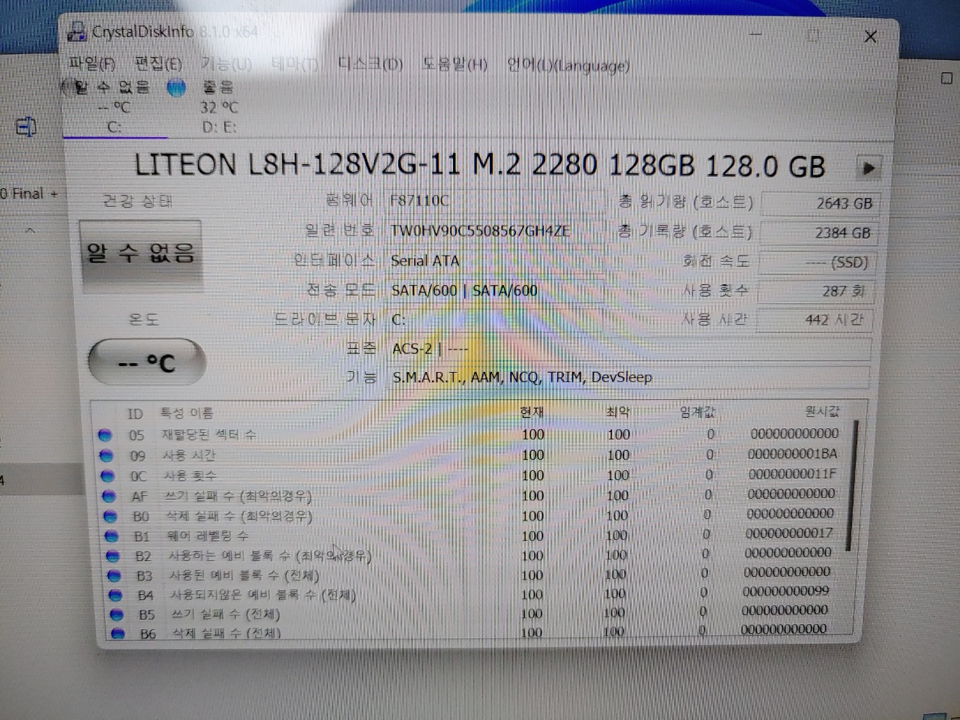Click the total host writes 2384 GB value
This screenshot has width=960, height=720.
[818, 233]
